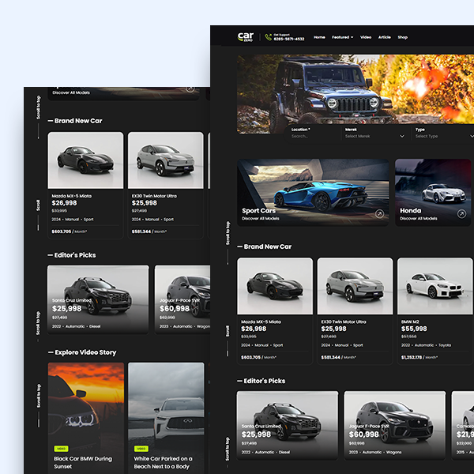Viewport: 474px width, 474px height.
Task: Click the arrow icon on Honda card
Action: click(x=461, y=214)
